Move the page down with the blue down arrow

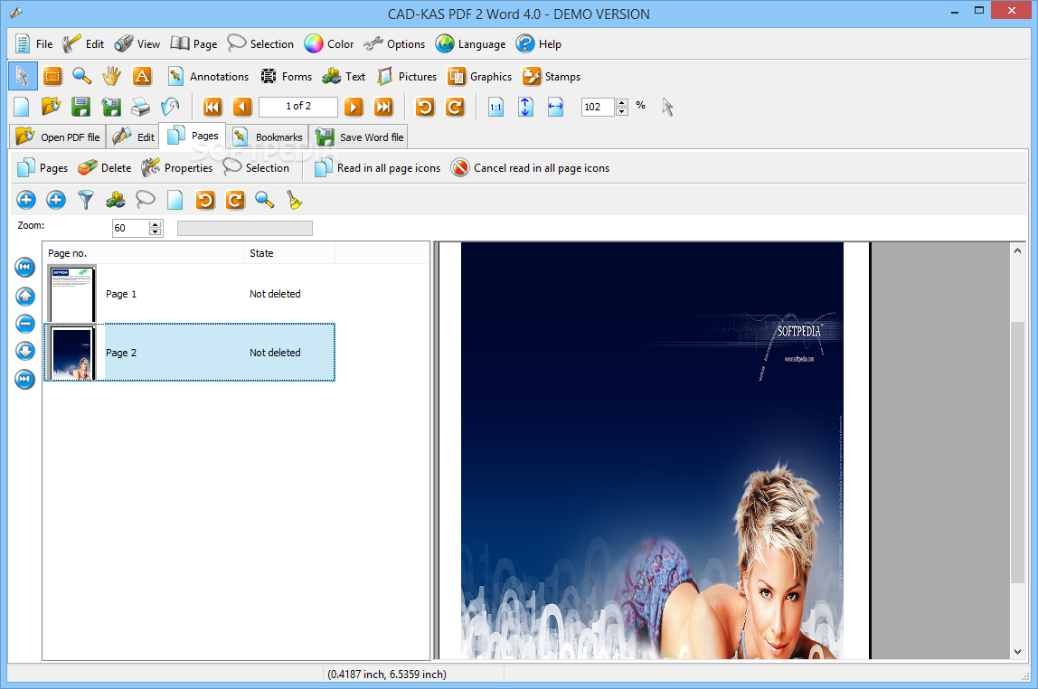point(25,351)
